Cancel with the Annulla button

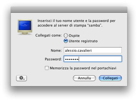[84, 78]
